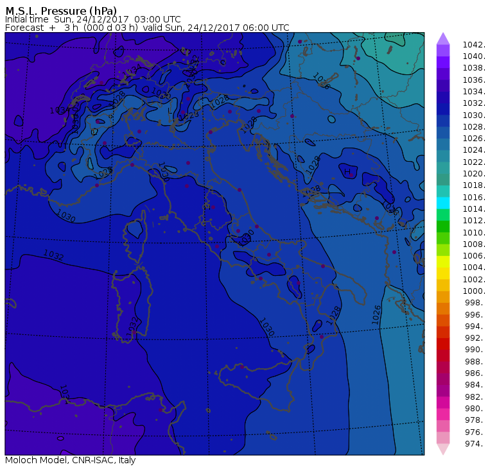Click the 1026 contour label in Ionian Sea
The width and height of the screenshot is (488, 469).
376,315
